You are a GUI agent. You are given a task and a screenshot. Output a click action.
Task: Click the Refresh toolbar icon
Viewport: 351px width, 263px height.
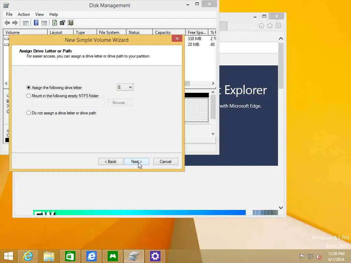coord(55,23)
